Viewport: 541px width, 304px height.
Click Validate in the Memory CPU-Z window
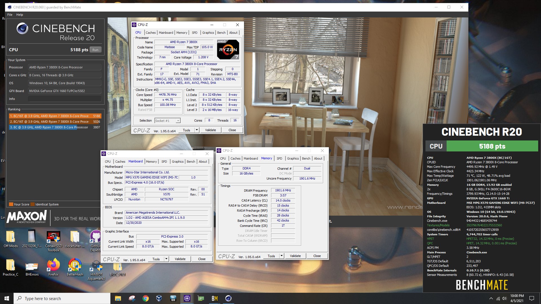(295, 256)
